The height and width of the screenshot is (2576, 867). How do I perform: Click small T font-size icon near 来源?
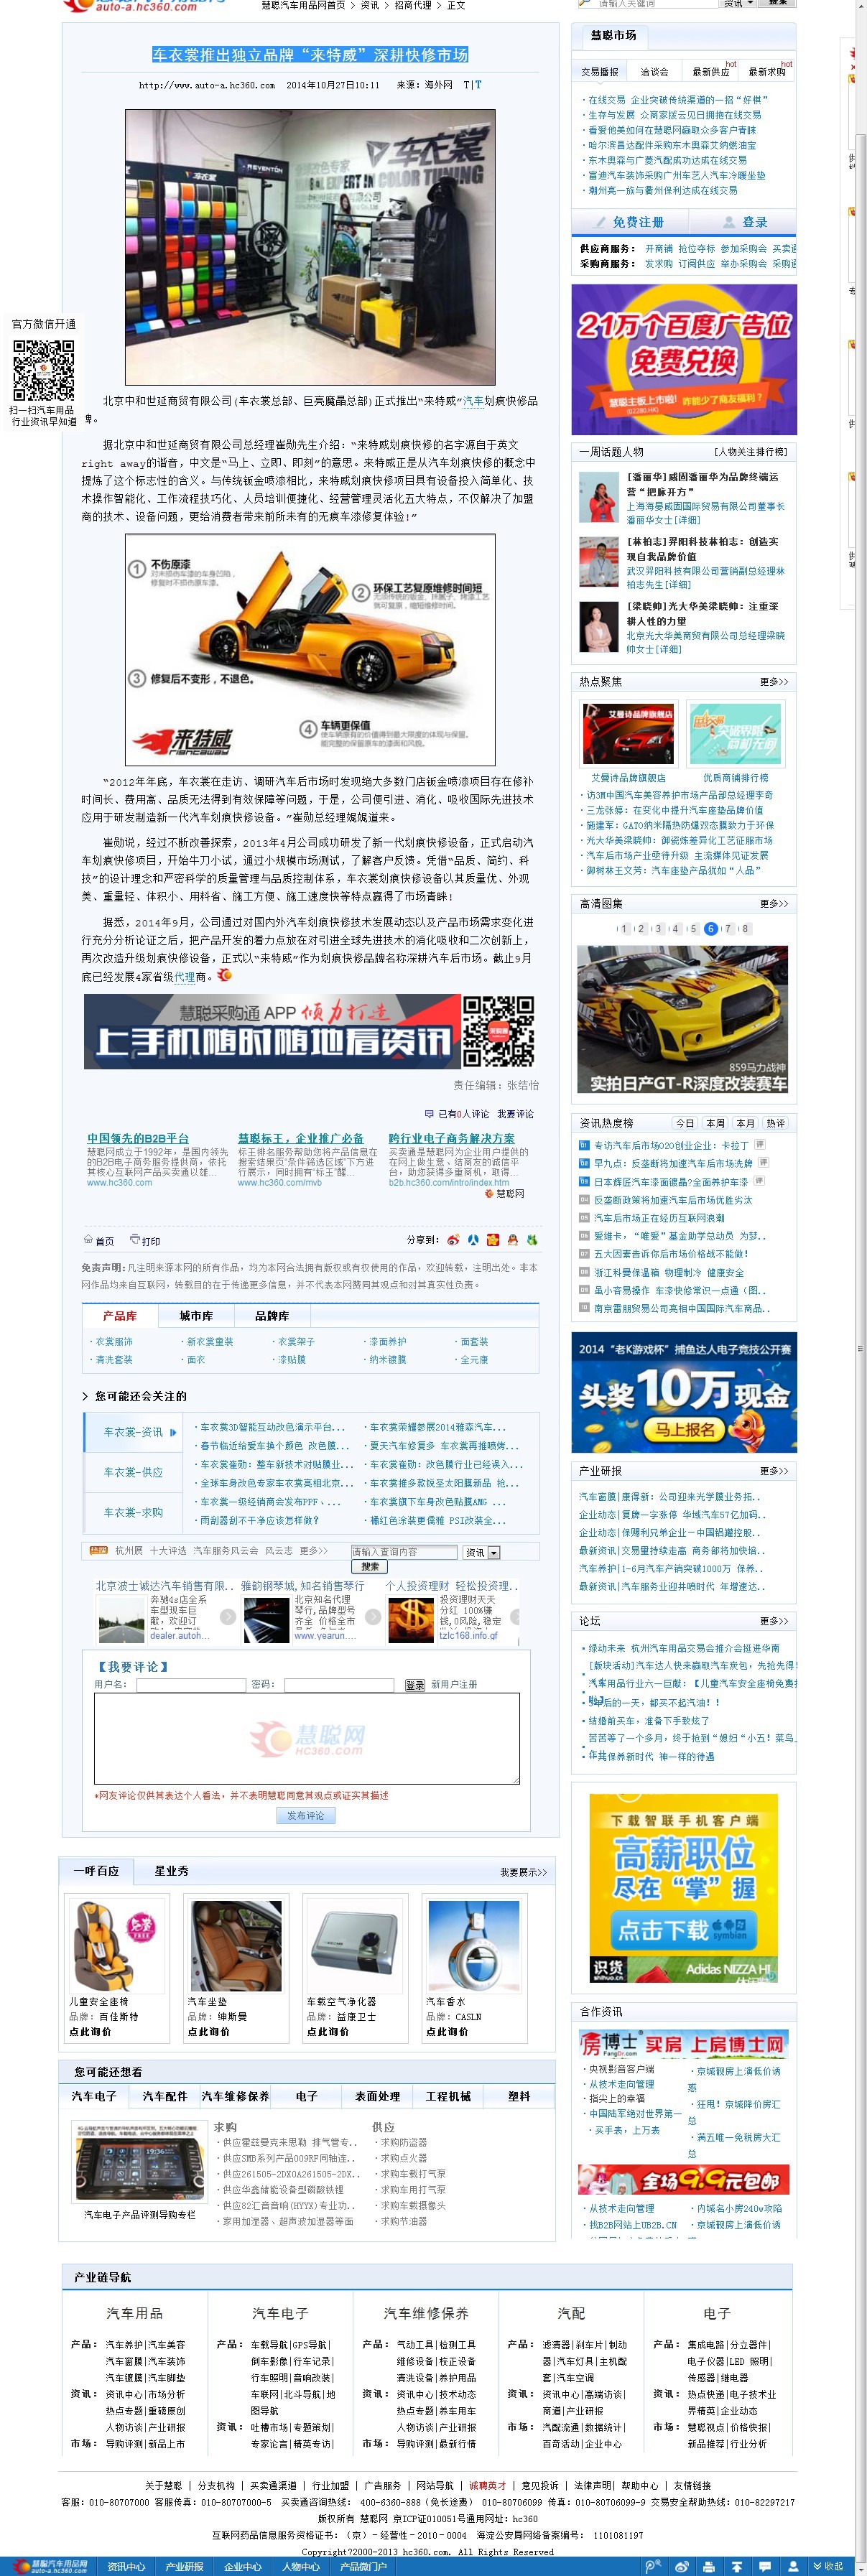467,85
